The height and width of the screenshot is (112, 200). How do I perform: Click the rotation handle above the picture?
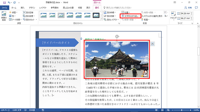pyautogui.click(x=117, y=37)
